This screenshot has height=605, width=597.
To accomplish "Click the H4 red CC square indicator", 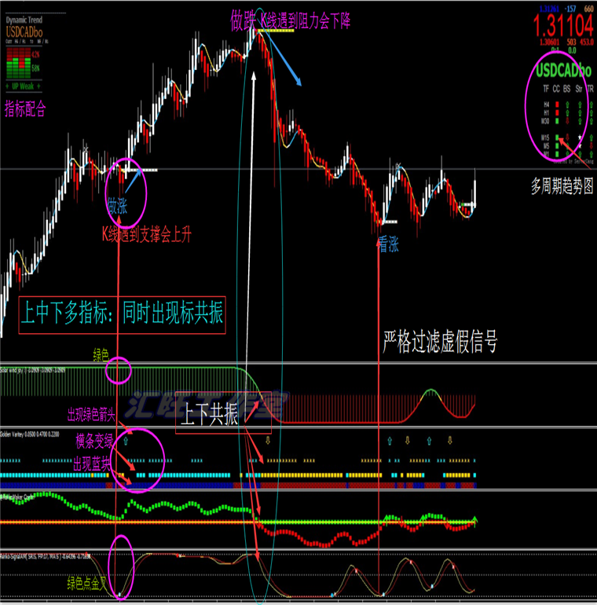I will coord(556,104).
